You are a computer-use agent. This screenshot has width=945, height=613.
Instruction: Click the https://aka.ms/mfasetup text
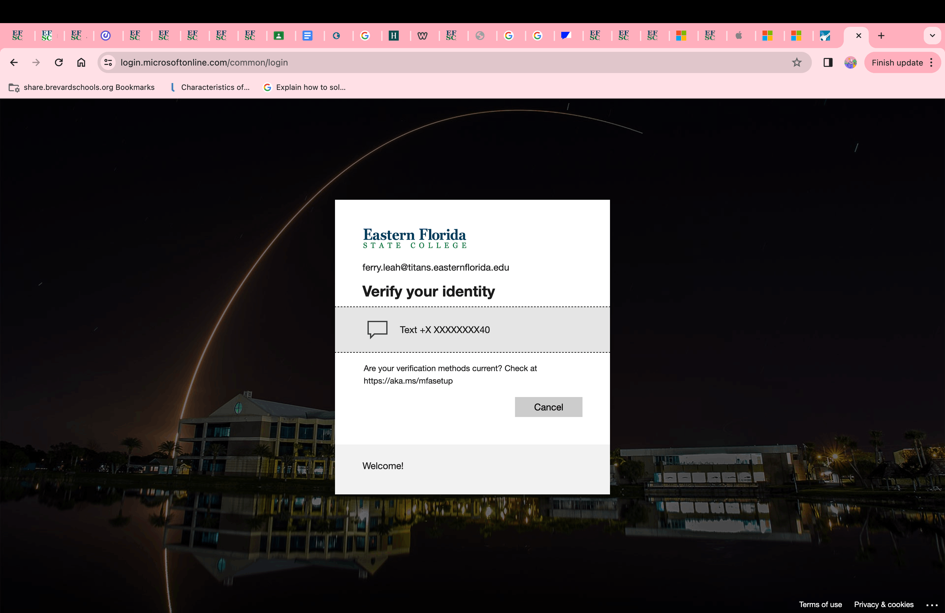(x=408, y=381)
